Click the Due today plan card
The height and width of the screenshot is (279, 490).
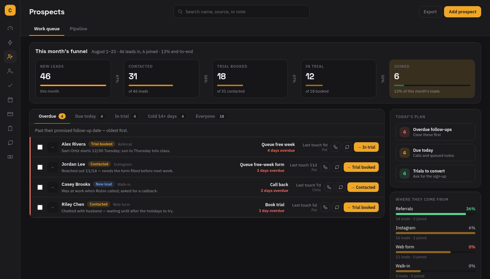click(436, 152)
